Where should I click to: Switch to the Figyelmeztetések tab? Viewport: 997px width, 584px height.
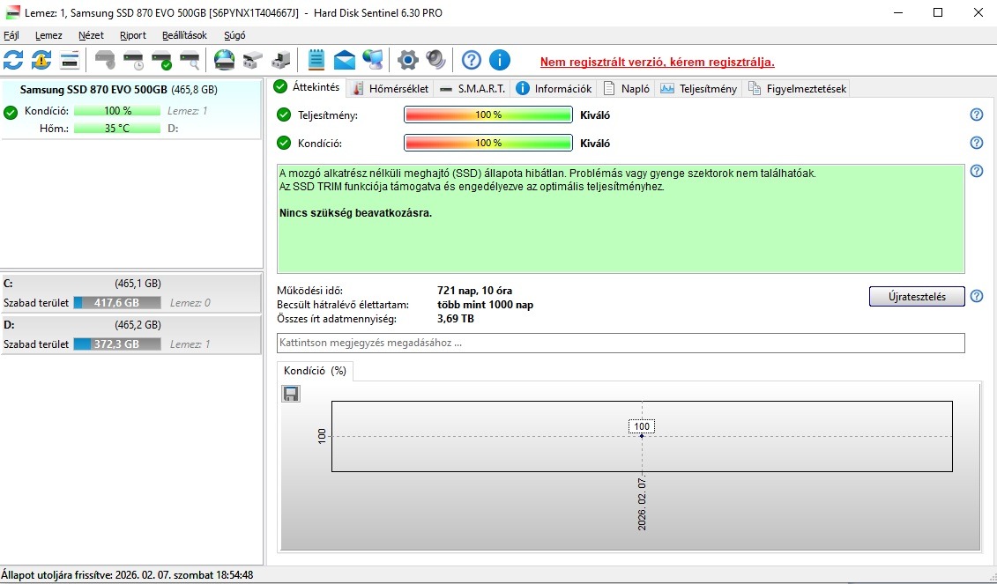pos(797,89)
